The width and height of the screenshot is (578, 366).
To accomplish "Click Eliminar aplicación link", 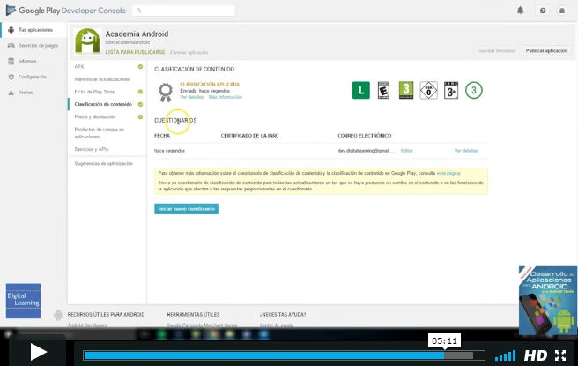I will point(189,52).
